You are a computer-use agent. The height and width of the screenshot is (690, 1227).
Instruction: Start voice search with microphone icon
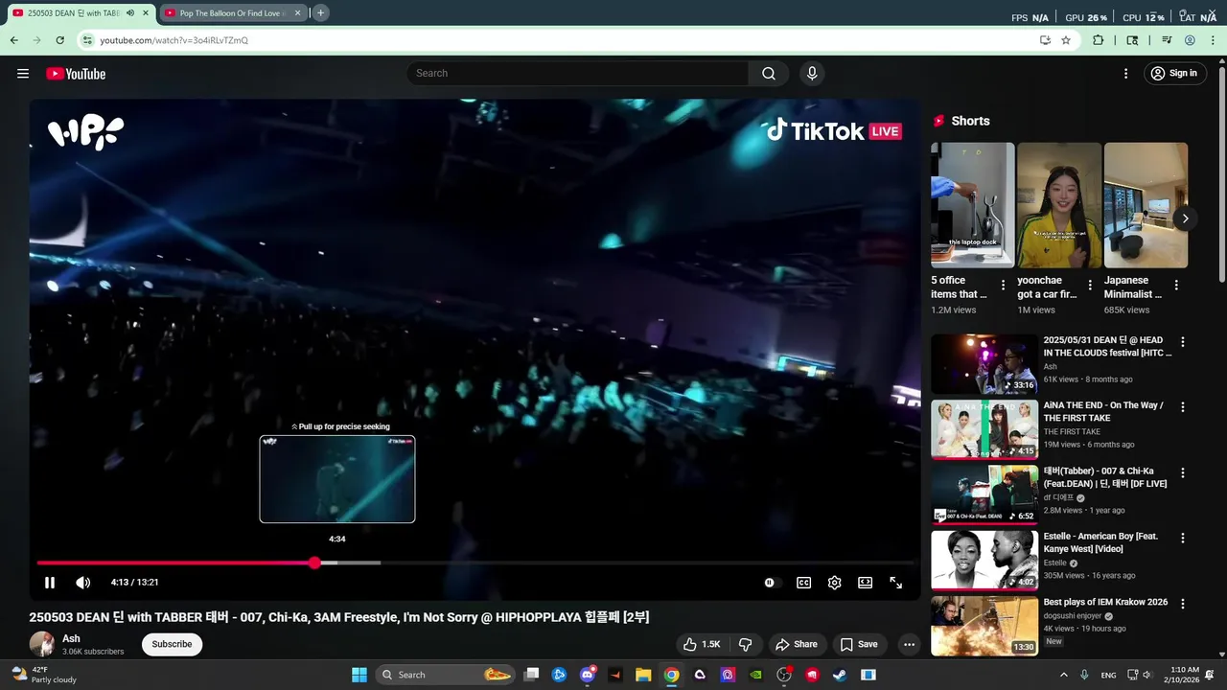[812, 74]
